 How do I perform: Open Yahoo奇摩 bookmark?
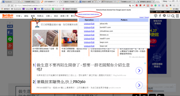coord(28,9)
